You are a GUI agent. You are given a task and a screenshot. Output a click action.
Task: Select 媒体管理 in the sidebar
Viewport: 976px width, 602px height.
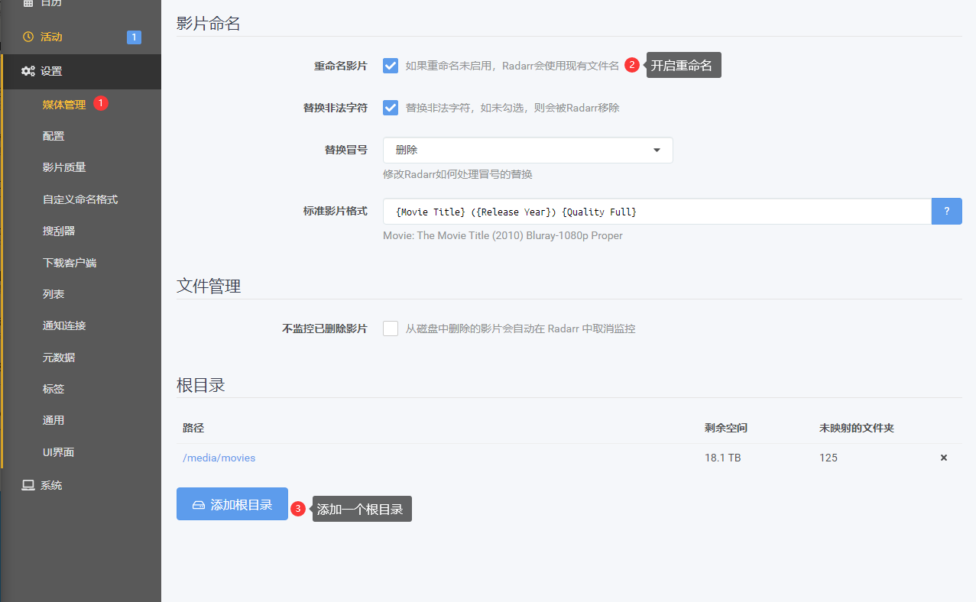64,105
